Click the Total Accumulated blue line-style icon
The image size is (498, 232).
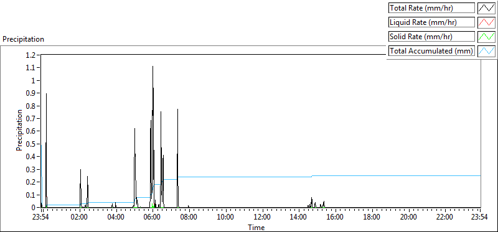click(486, 50)
